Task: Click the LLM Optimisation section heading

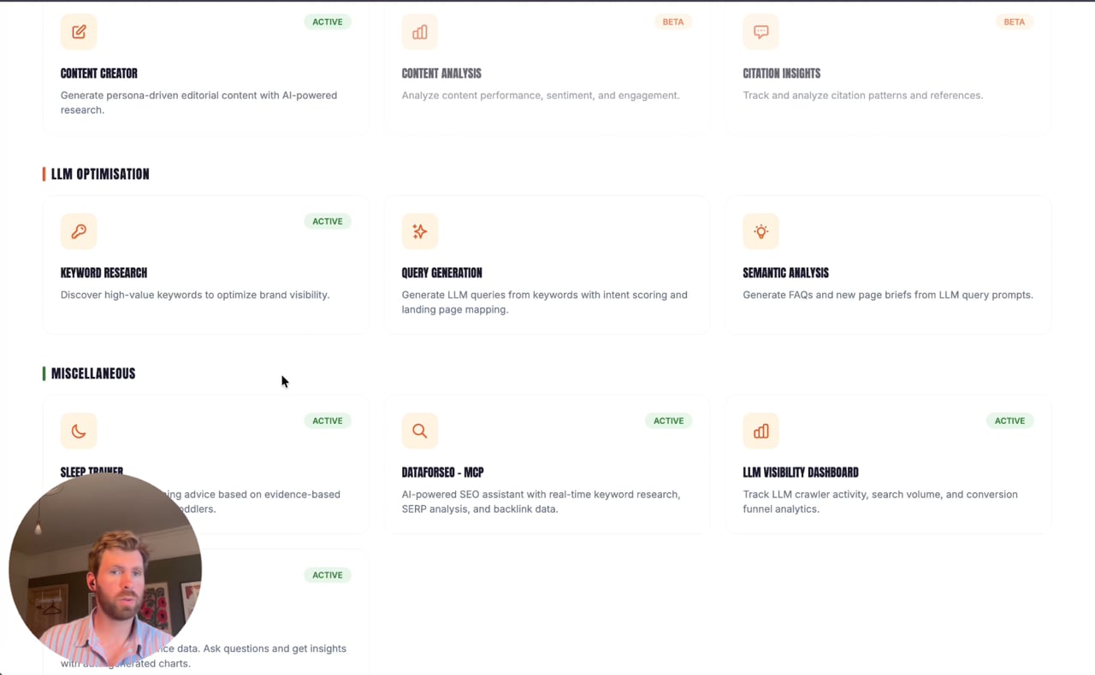Action: point(100,174)
